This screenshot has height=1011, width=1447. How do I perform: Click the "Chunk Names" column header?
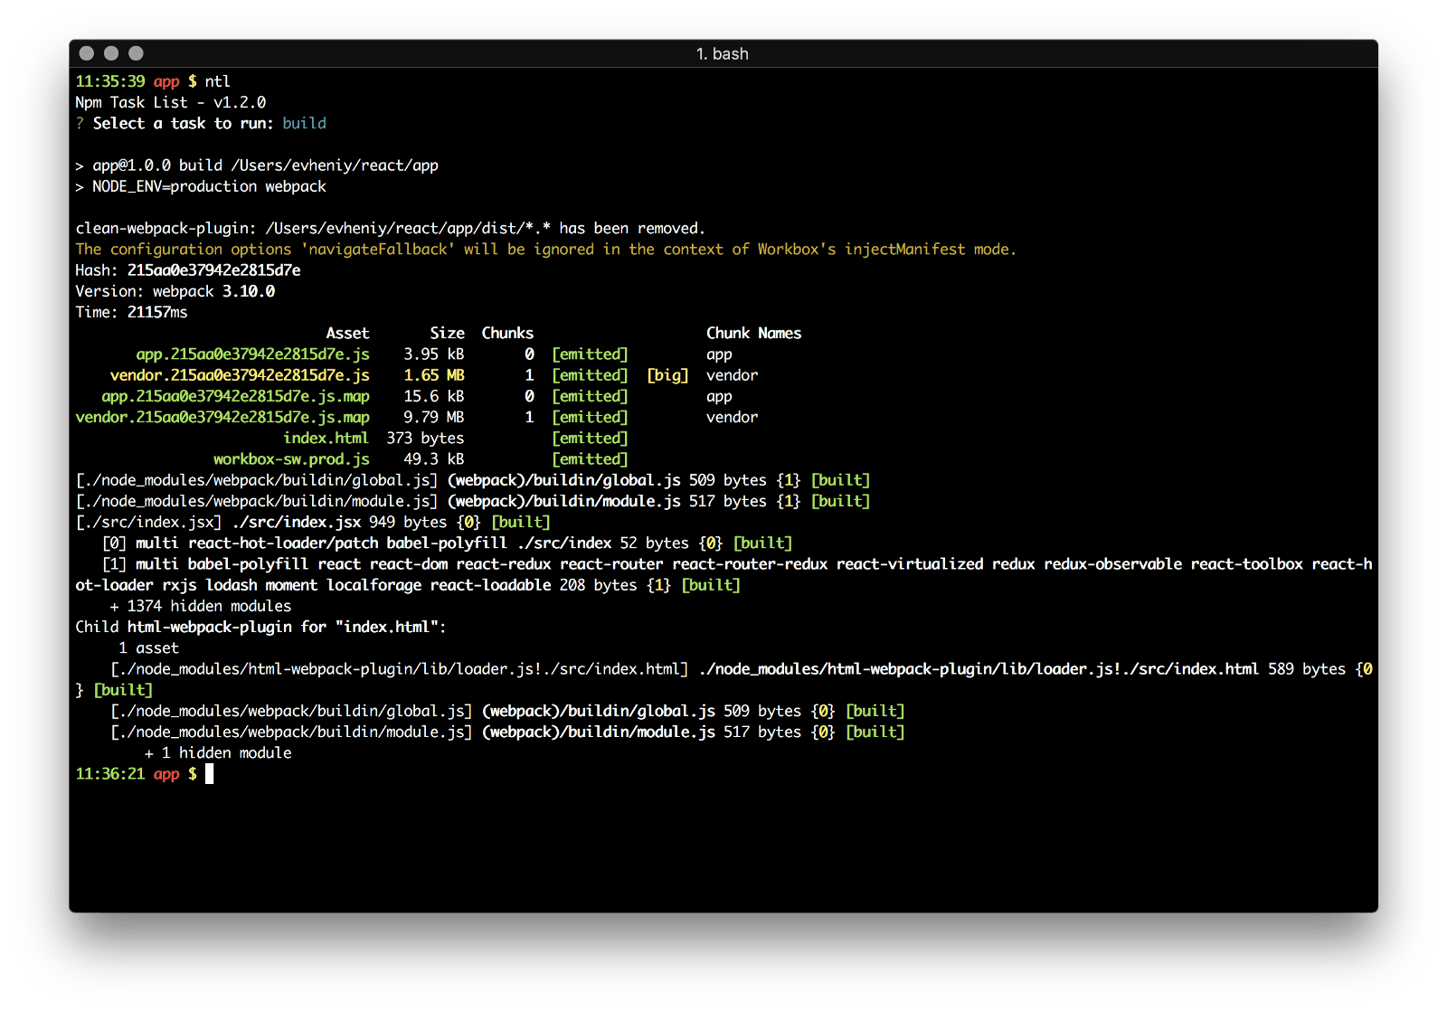pos(753,334)
